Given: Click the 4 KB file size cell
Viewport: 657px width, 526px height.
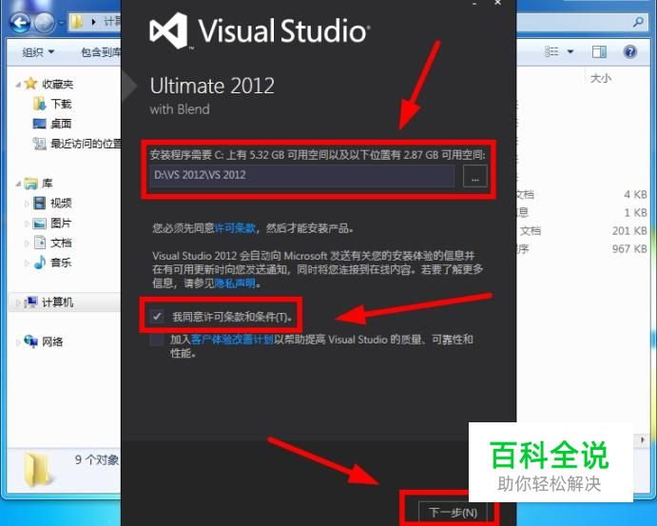Looking at the screenshot, I should (x=635, y=194).
